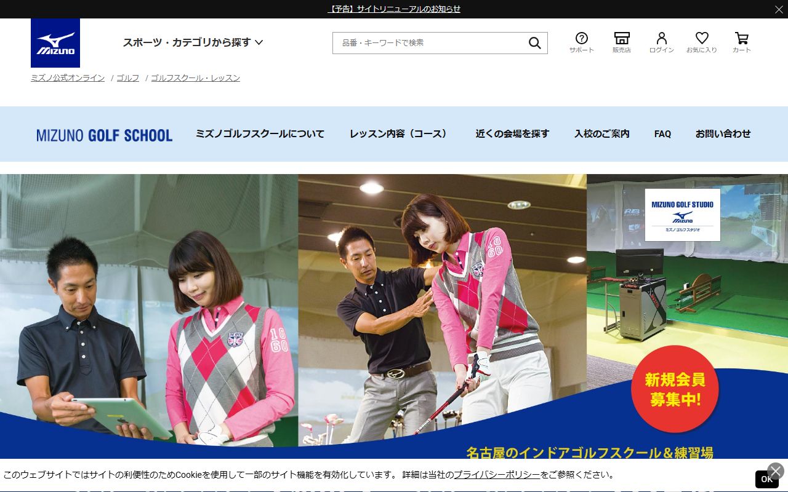Click the ログイン login icon
Image resolution: width=788 pixels, height=492 pixels.
pyautogui.click(x=662, y=42)
